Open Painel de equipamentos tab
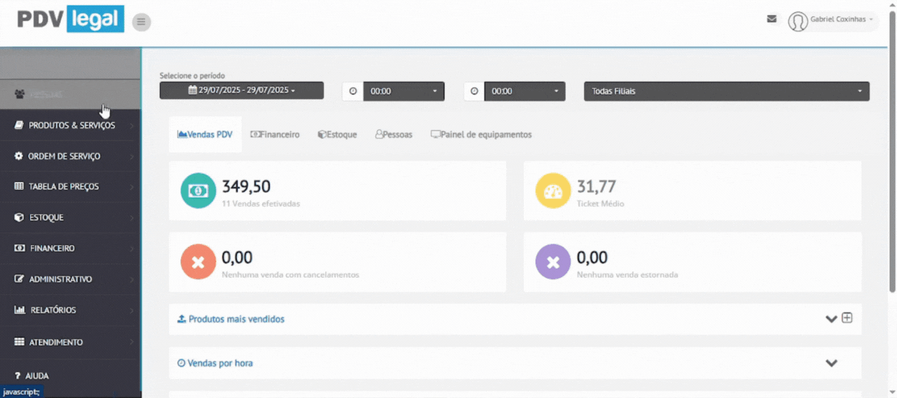Image resolution: width=897 pixels, height=398 pixels. coord(481,135)
